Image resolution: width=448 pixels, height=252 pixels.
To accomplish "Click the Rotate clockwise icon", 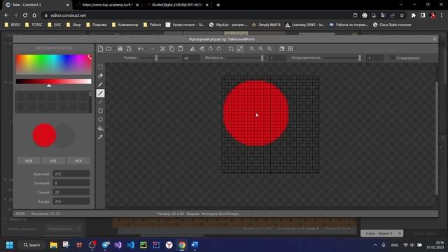I will (x=219, y=49).
